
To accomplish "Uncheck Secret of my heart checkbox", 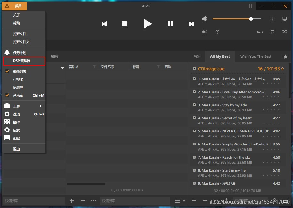I will pos(194,118).
